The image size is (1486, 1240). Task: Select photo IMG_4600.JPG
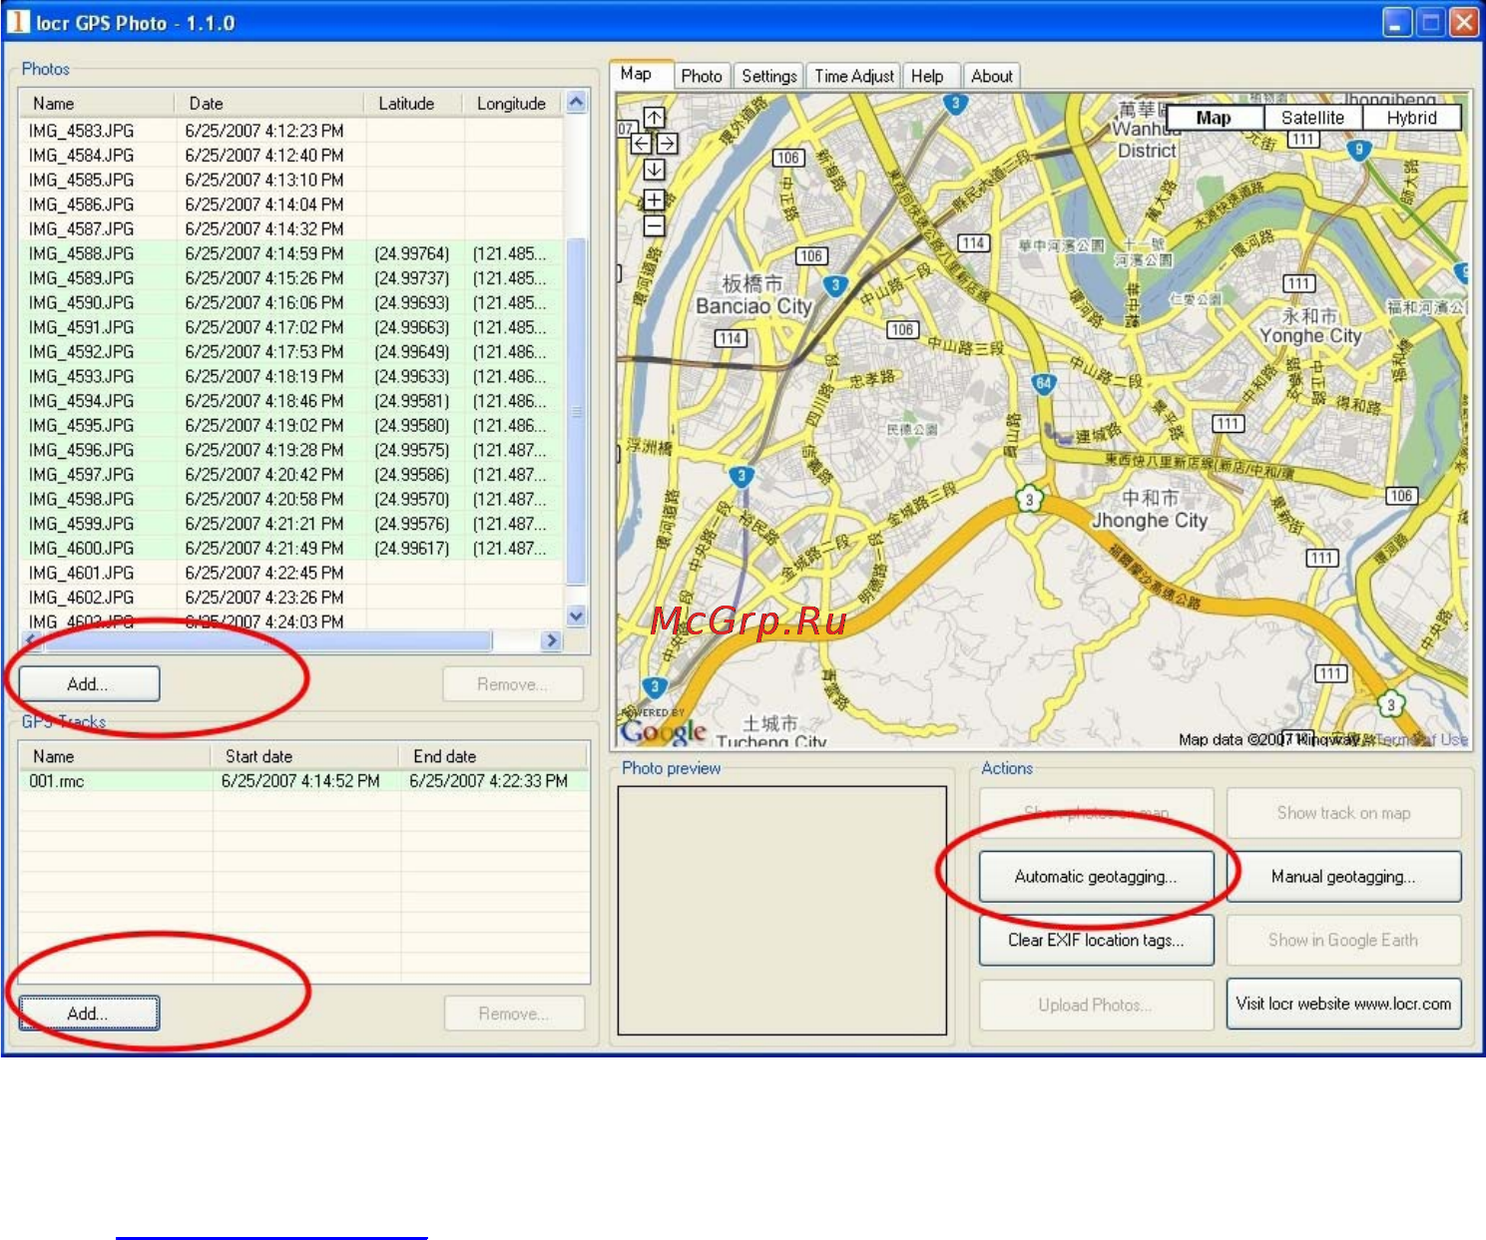[291, 548]
